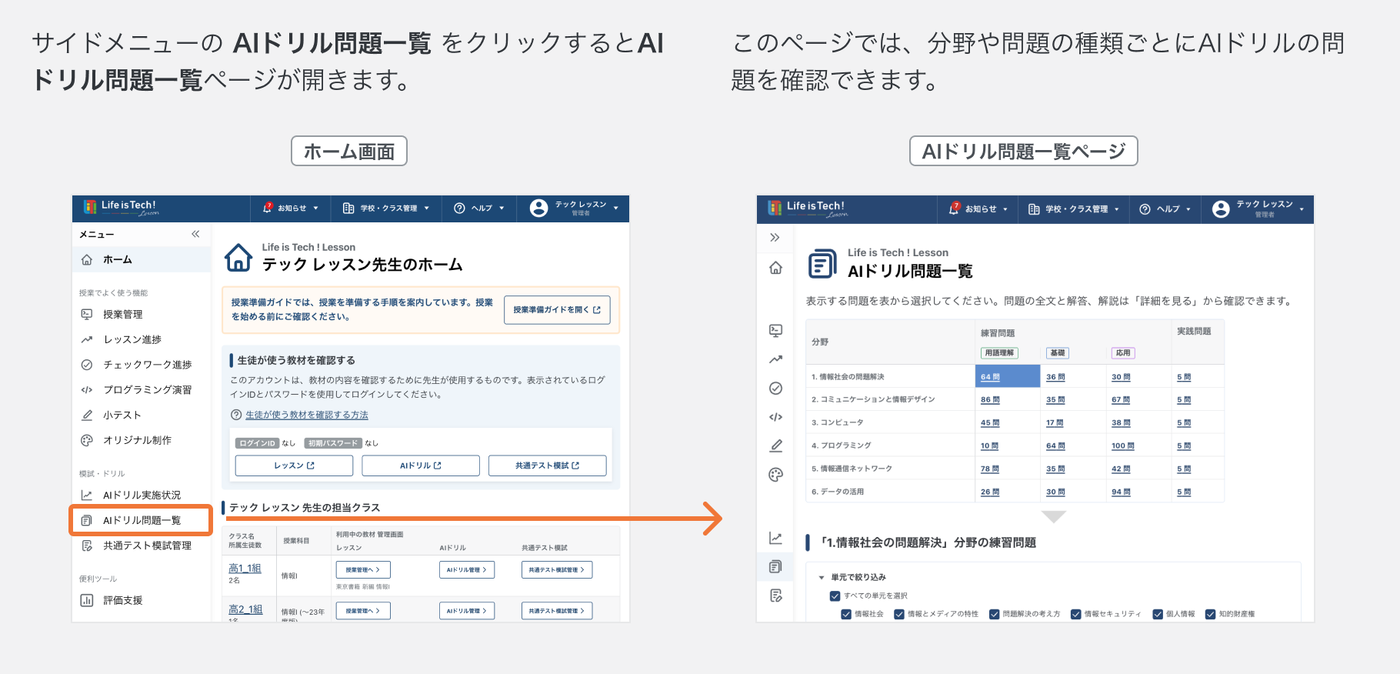Select the highlighted 64 問 cell for 情報社会の問題解決
This screenshot has width=1400, height=674.
[x=1007, y=376]
